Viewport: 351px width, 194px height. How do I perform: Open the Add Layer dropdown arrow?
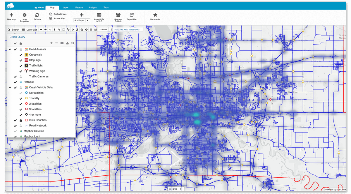(88, 21)
